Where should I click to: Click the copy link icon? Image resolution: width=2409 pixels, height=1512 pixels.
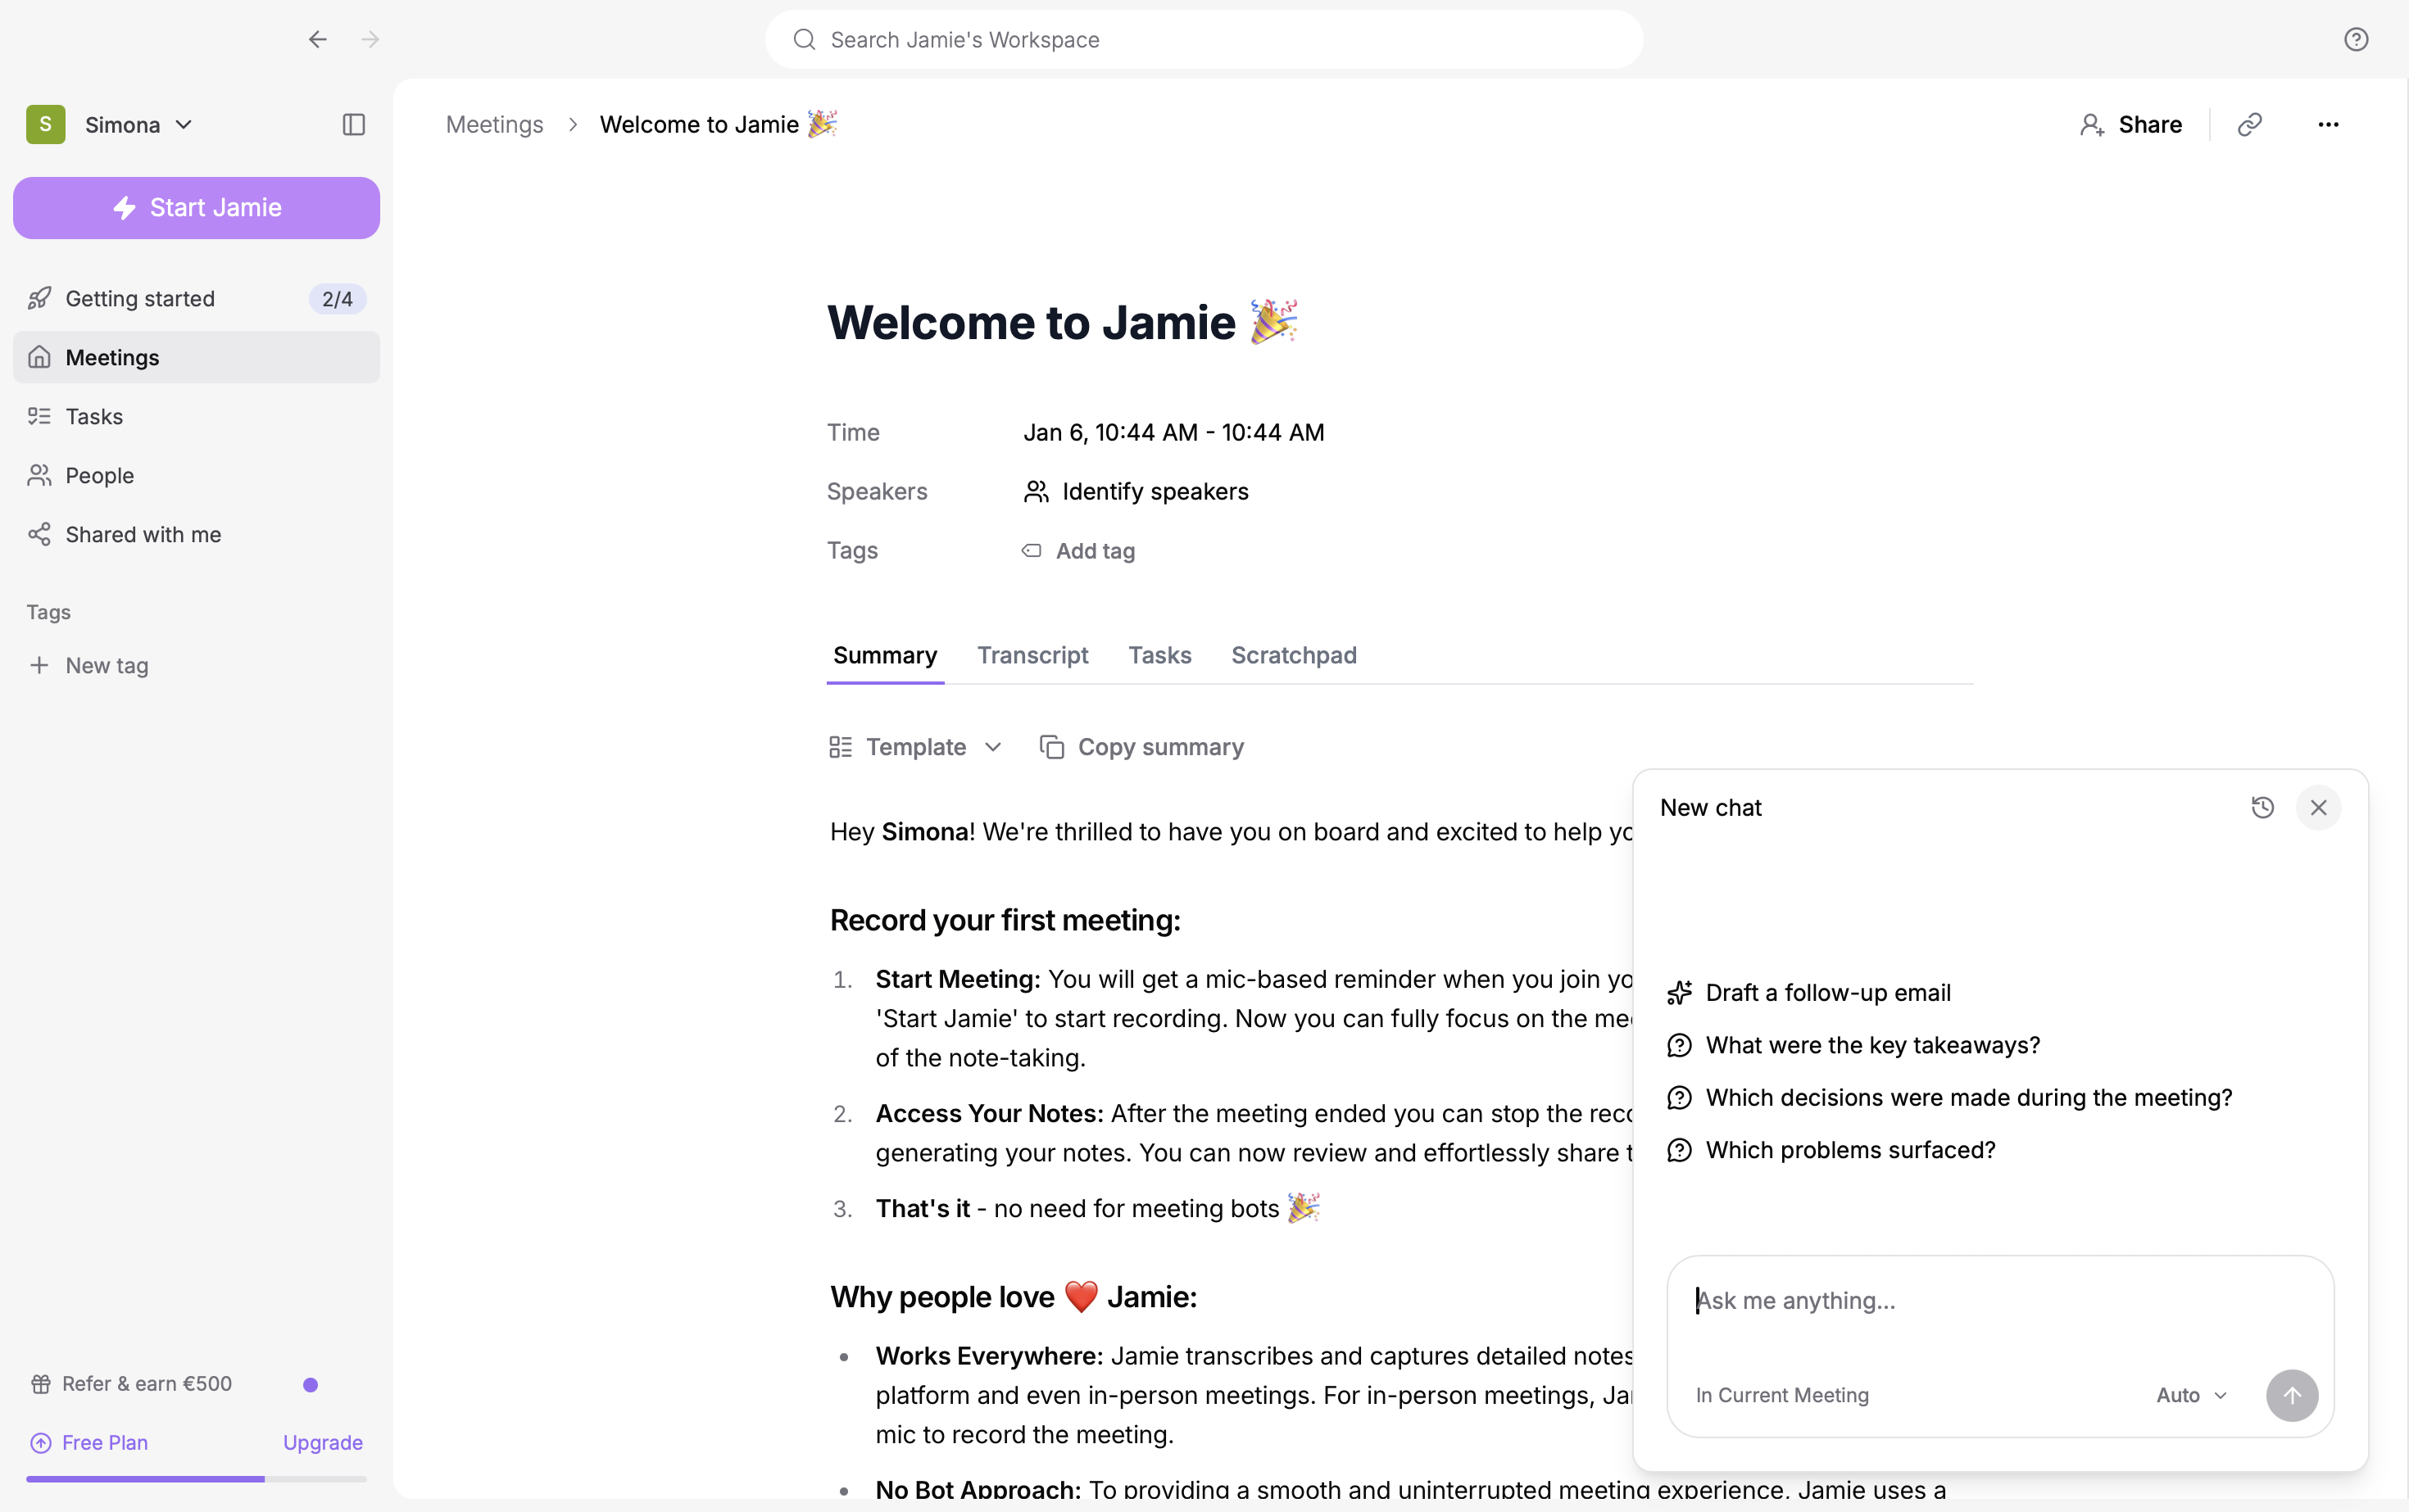pyautogui.click(x=2250, y=124)
